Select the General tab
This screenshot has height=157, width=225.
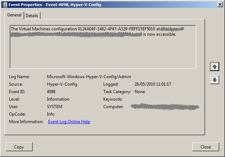tap(15, 15)
